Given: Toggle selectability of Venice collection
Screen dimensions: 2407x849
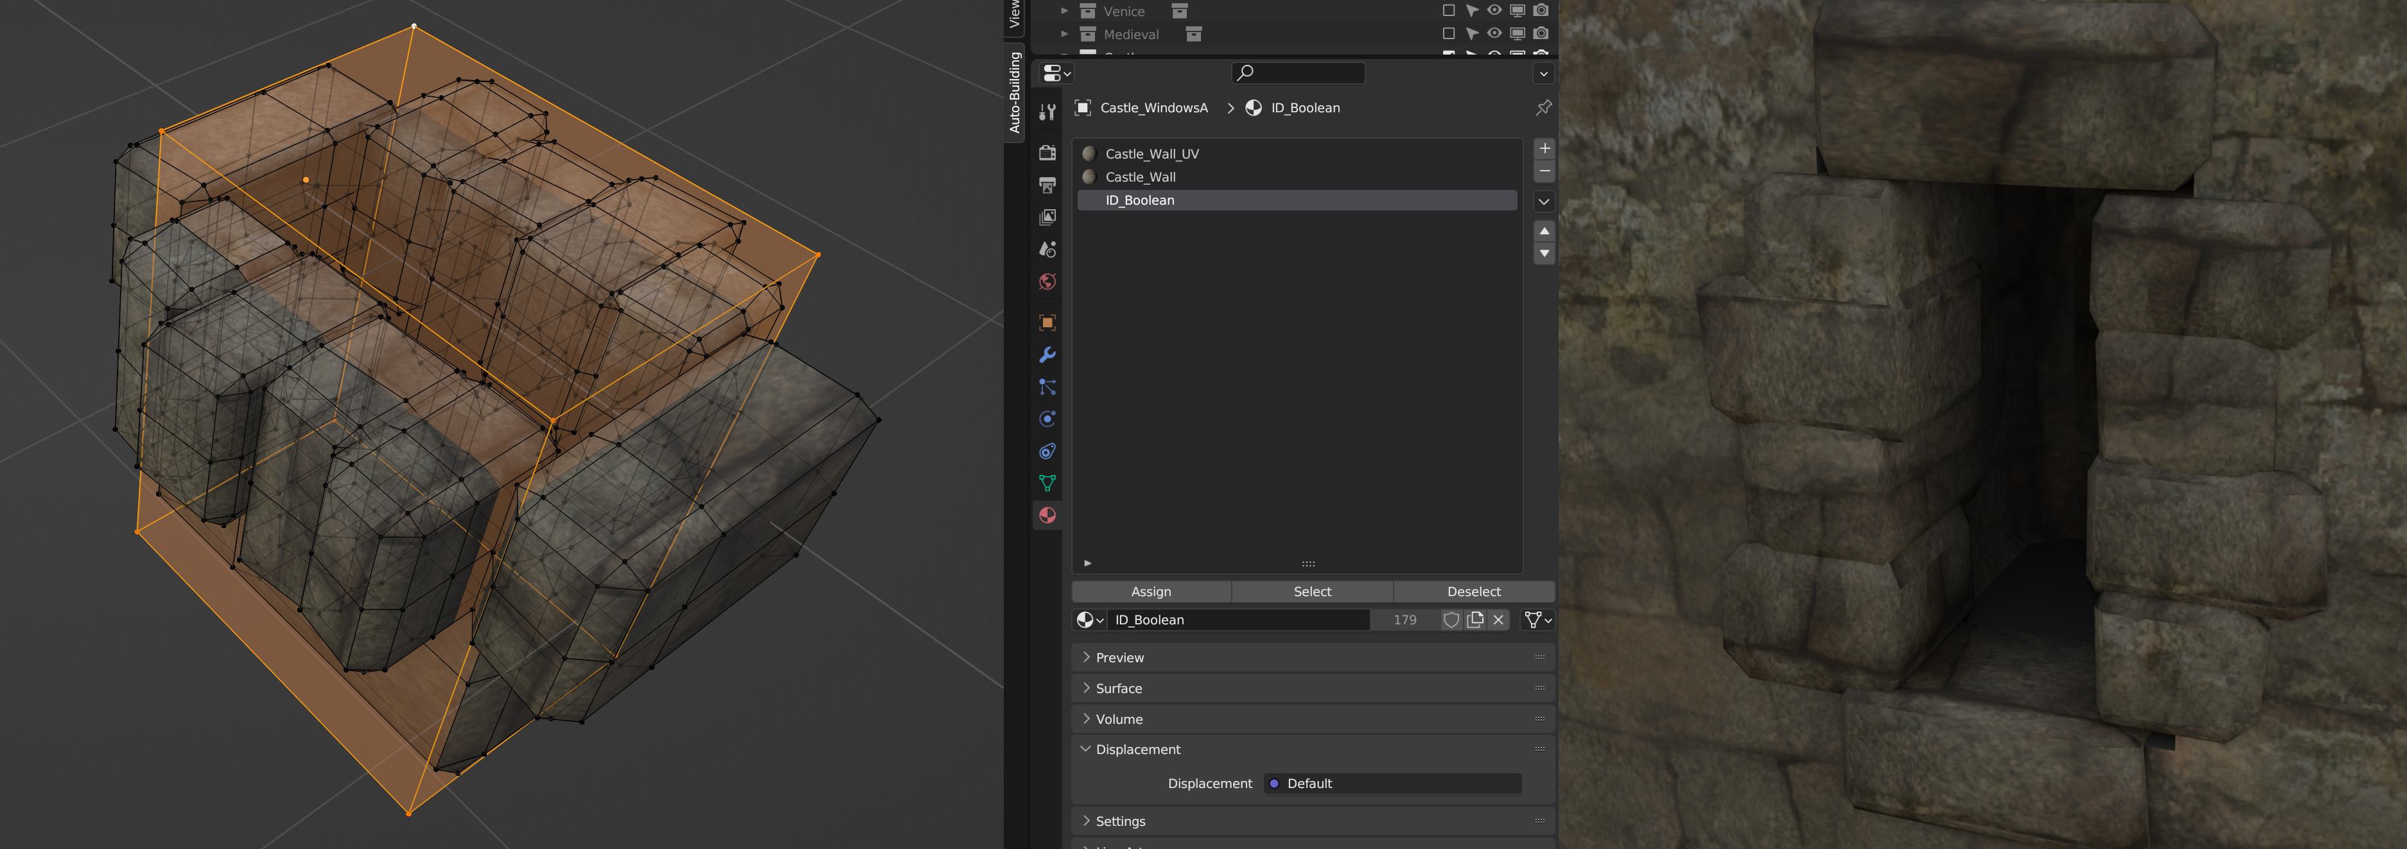Looking at the screenshot, I should [1472, 10].
